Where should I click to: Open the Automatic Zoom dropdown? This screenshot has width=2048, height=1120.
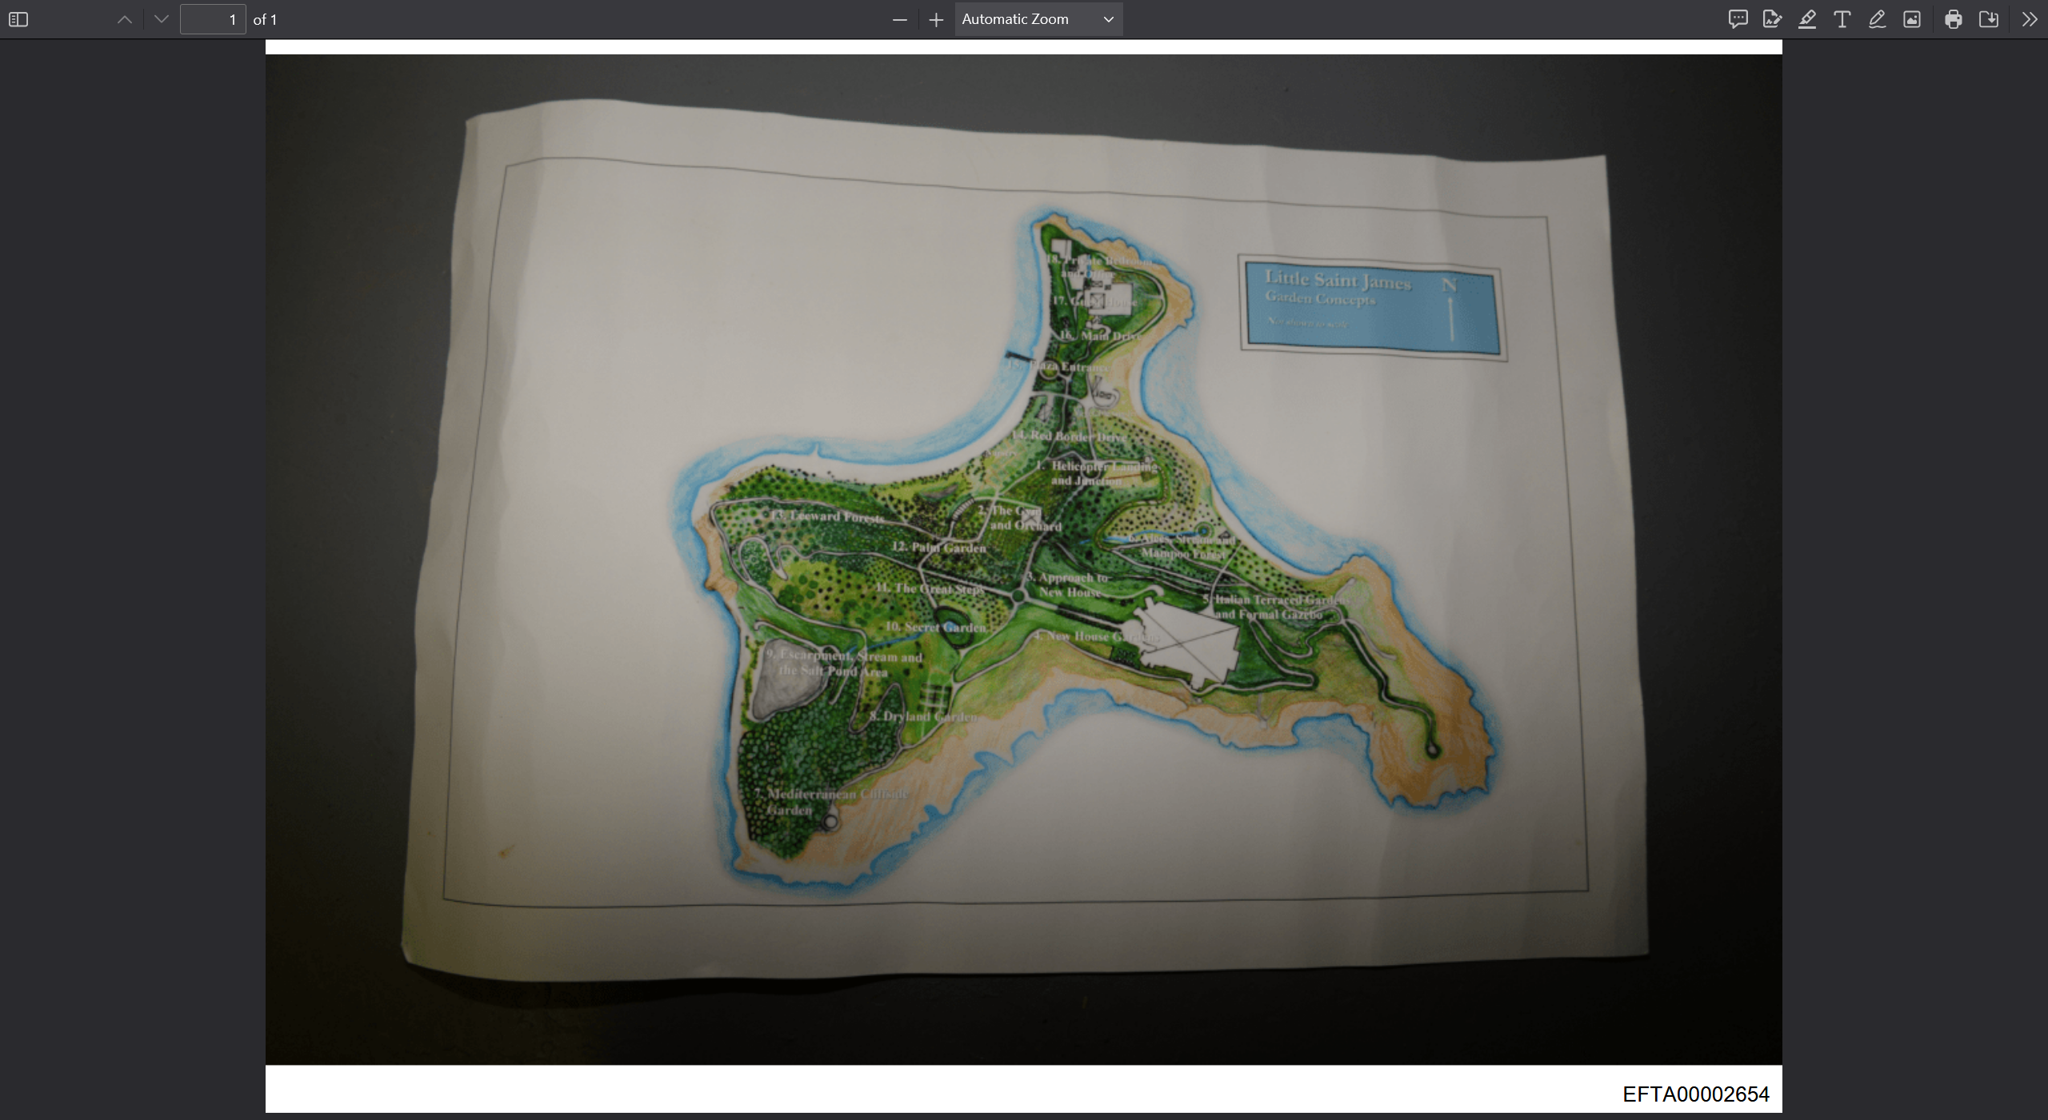[x=1038, y=19]
